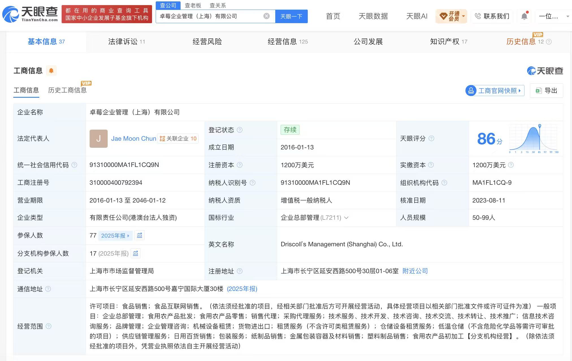
Task: Click the 天眼一下 search button
Action: (x=291, y=16)
